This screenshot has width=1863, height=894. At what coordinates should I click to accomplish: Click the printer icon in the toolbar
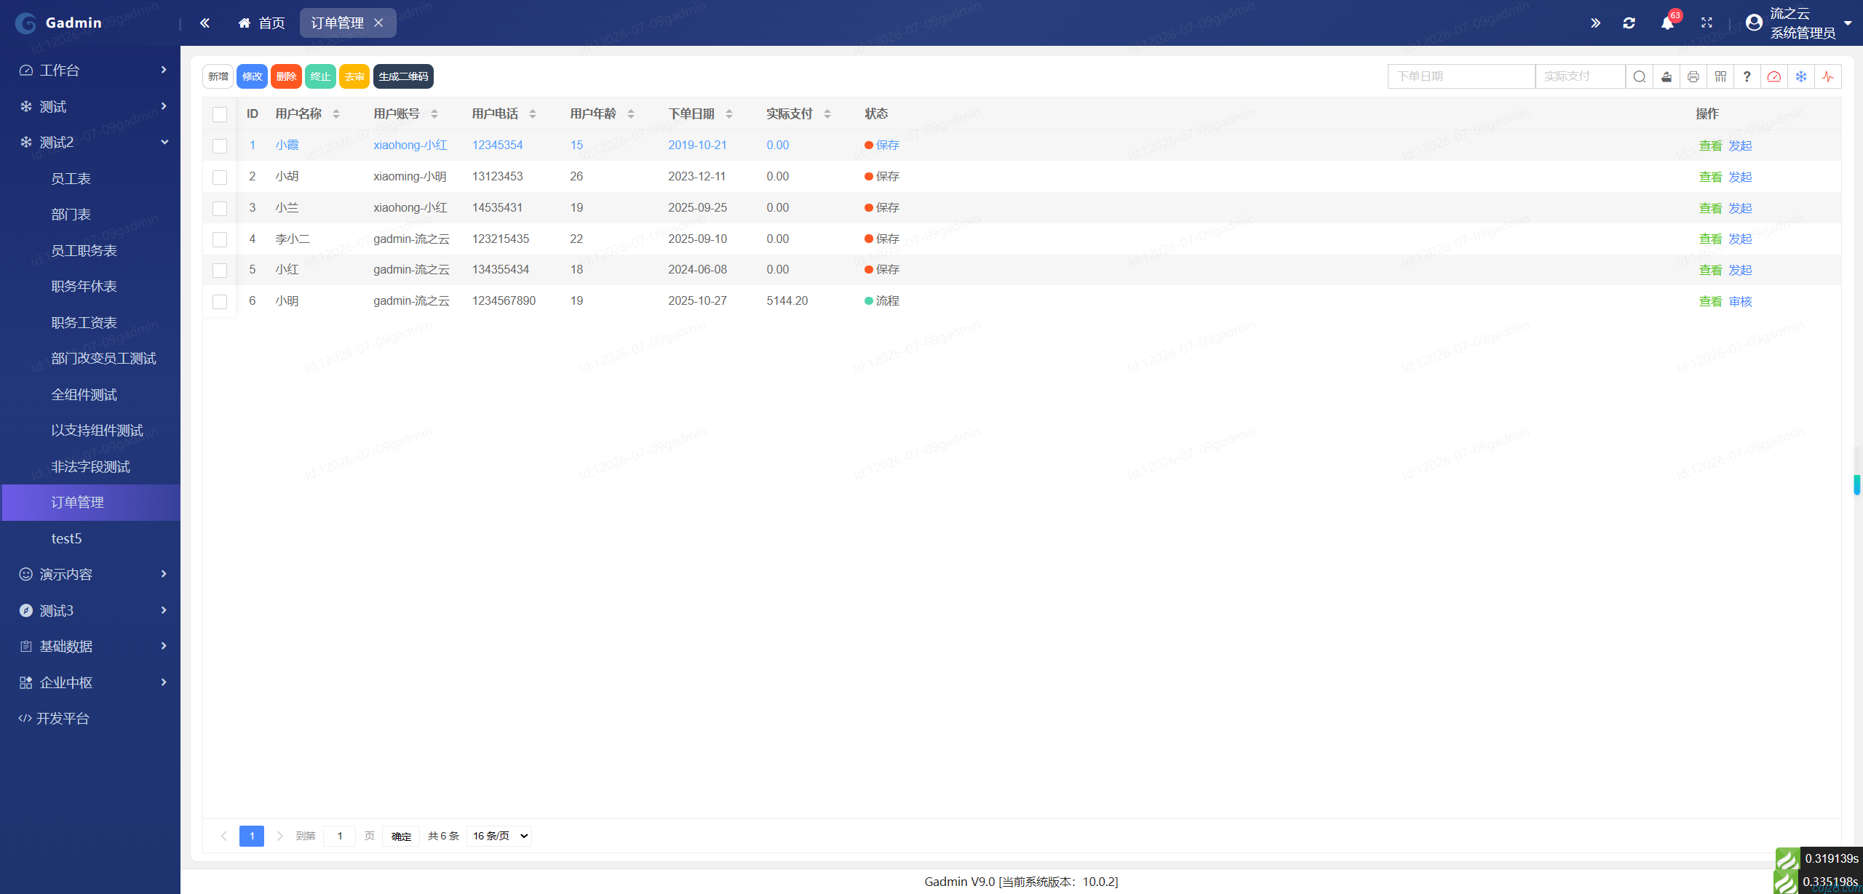click(1693, 76)
